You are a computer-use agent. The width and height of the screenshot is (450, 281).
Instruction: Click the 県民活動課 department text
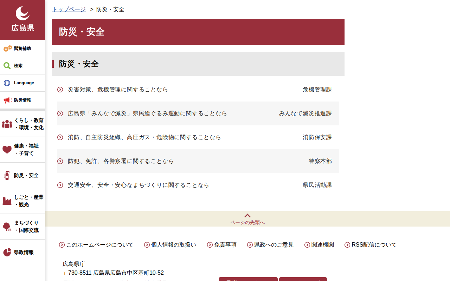pos(317,185)
